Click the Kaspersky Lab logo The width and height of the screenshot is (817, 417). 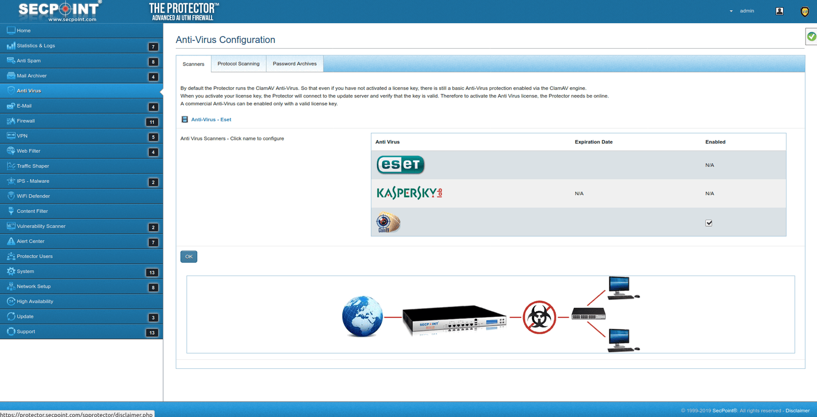tap(408, 192)
